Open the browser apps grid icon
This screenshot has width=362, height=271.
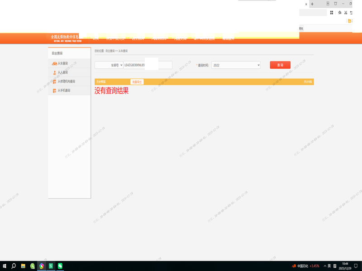tap(332, 13)
